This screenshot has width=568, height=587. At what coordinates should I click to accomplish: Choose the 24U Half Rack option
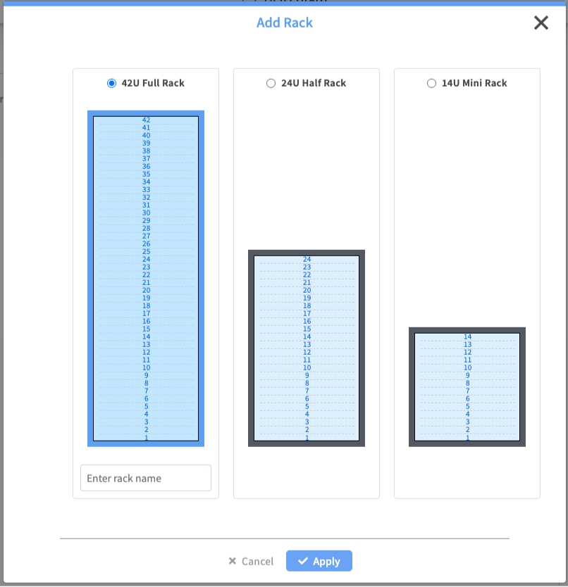click(x=271, y=83)
